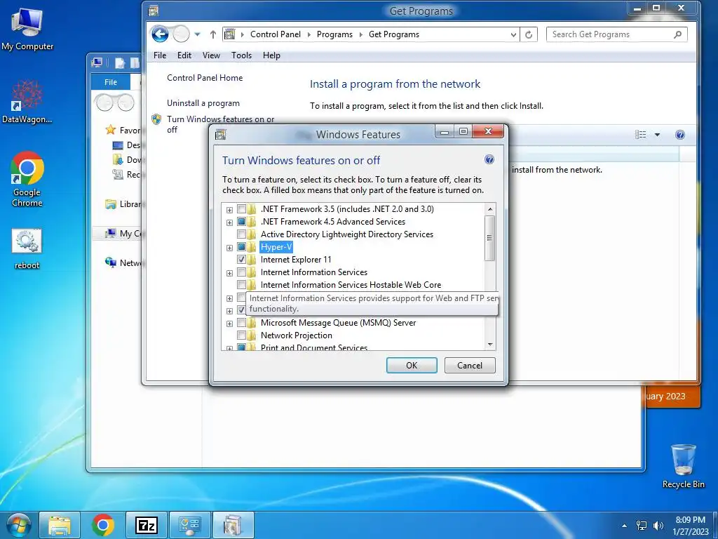This screenshot has width=718, height=539.
Task: Click the network tray icon
Action: (x=642, y=526)
